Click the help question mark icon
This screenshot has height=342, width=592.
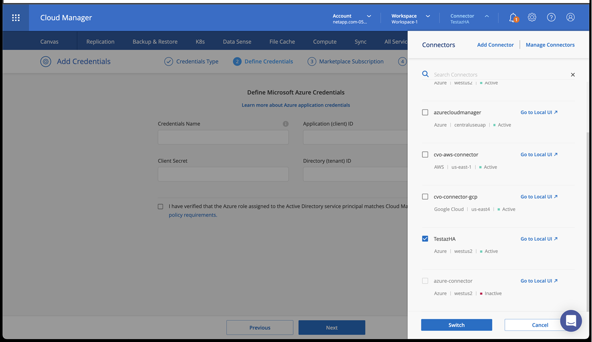tap(551, 18)
